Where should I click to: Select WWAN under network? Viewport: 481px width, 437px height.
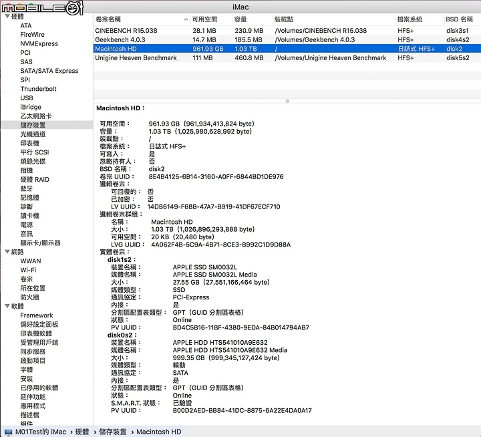pyautogui.click(x=30, y=261)
